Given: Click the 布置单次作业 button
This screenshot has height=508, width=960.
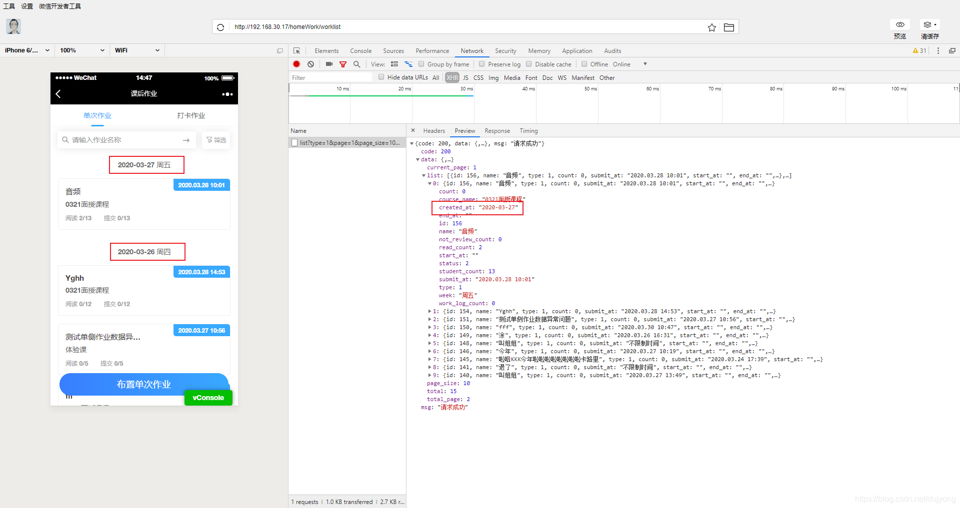Looking at the screenshot, I should [144, 384].
